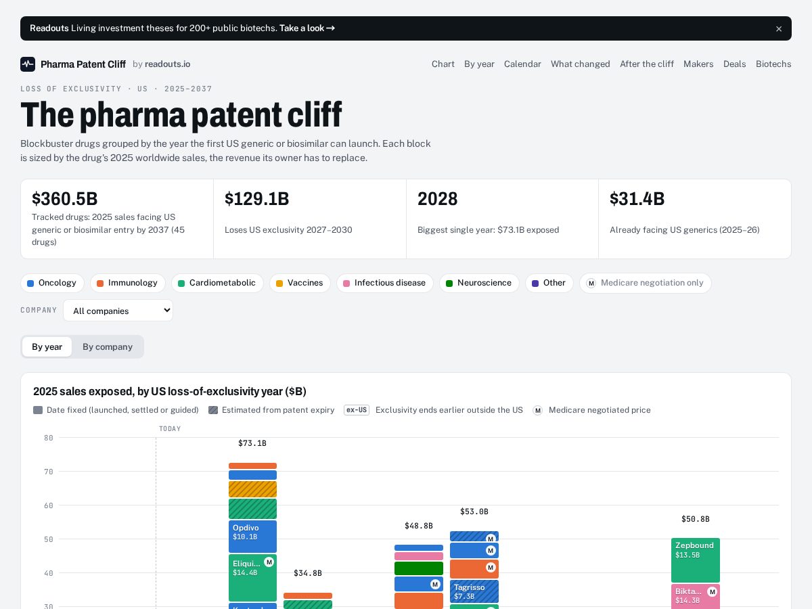
Task: Open the What changed section
Action: [x=581, y=64]
